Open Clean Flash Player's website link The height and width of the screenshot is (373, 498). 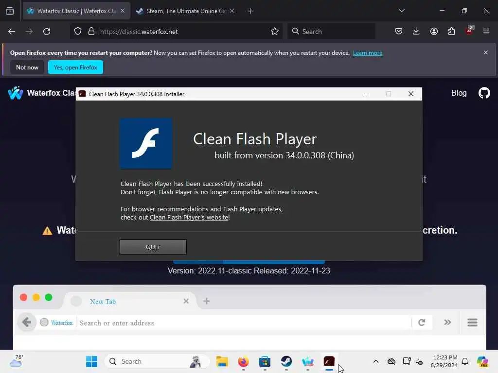[x=189, y=218]
